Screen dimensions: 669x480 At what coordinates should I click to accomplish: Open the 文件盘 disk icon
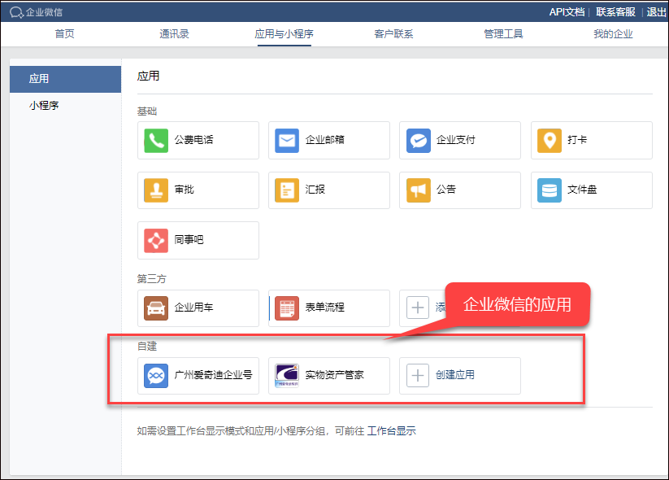(550, 190)
